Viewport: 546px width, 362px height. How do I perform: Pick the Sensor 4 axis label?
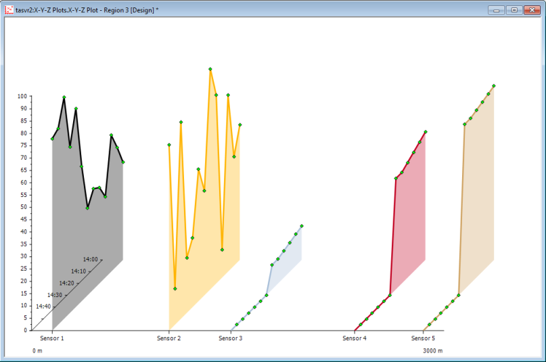pyautogui.click(x=355, y=338)
